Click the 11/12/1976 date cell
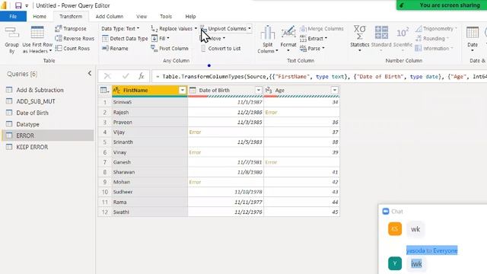487x274 pixels. (x=225, y=212)
